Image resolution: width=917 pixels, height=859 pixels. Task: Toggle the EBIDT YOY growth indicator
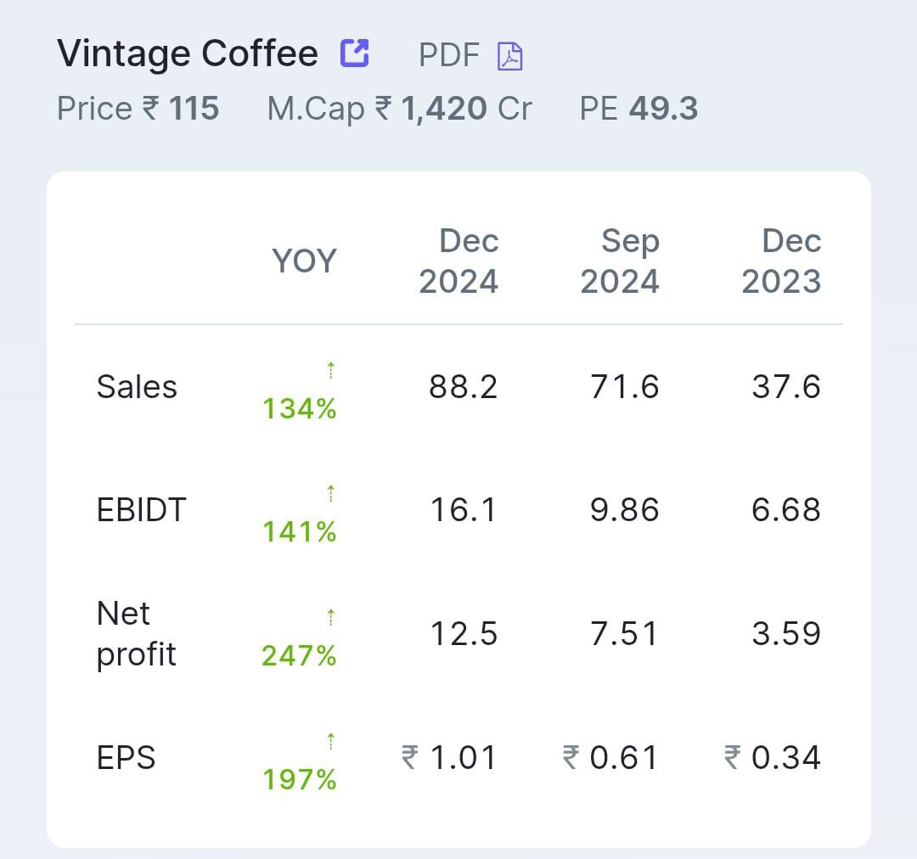(301, 533)
